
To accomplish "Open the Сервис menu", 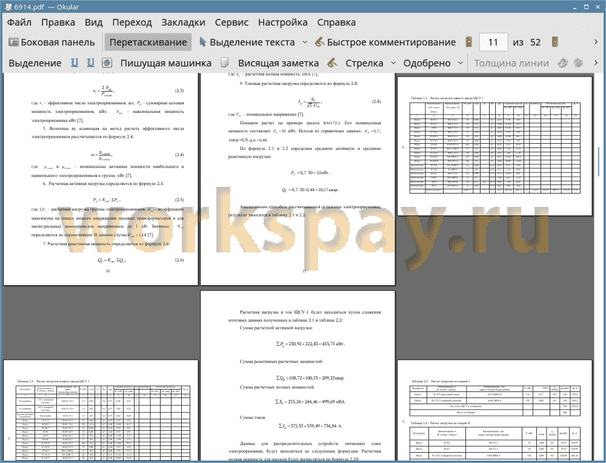I will point(231,22).
